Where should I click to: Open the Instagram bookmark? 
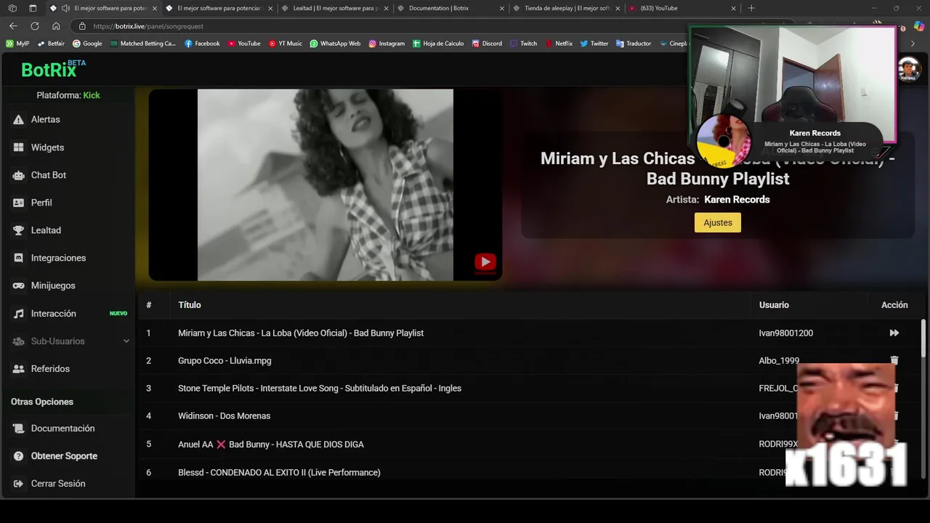pos(387,44)
